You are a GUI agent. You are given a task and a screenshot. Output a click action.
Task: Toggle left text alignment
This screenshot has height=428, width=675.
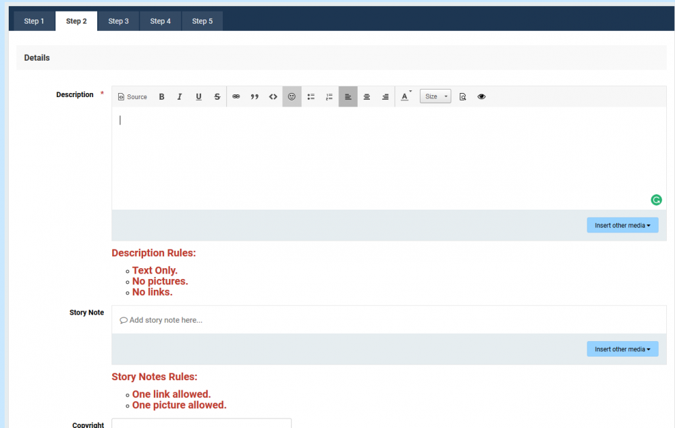(348, 96)
